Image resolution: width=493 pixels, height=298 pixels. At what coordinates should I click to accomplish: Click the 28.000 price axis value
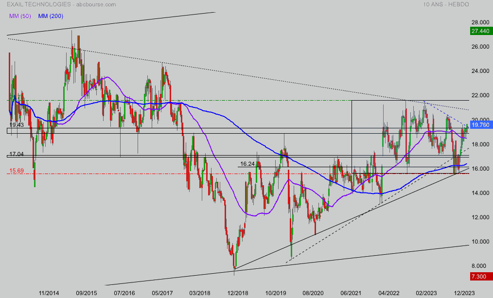pos(480,22)
